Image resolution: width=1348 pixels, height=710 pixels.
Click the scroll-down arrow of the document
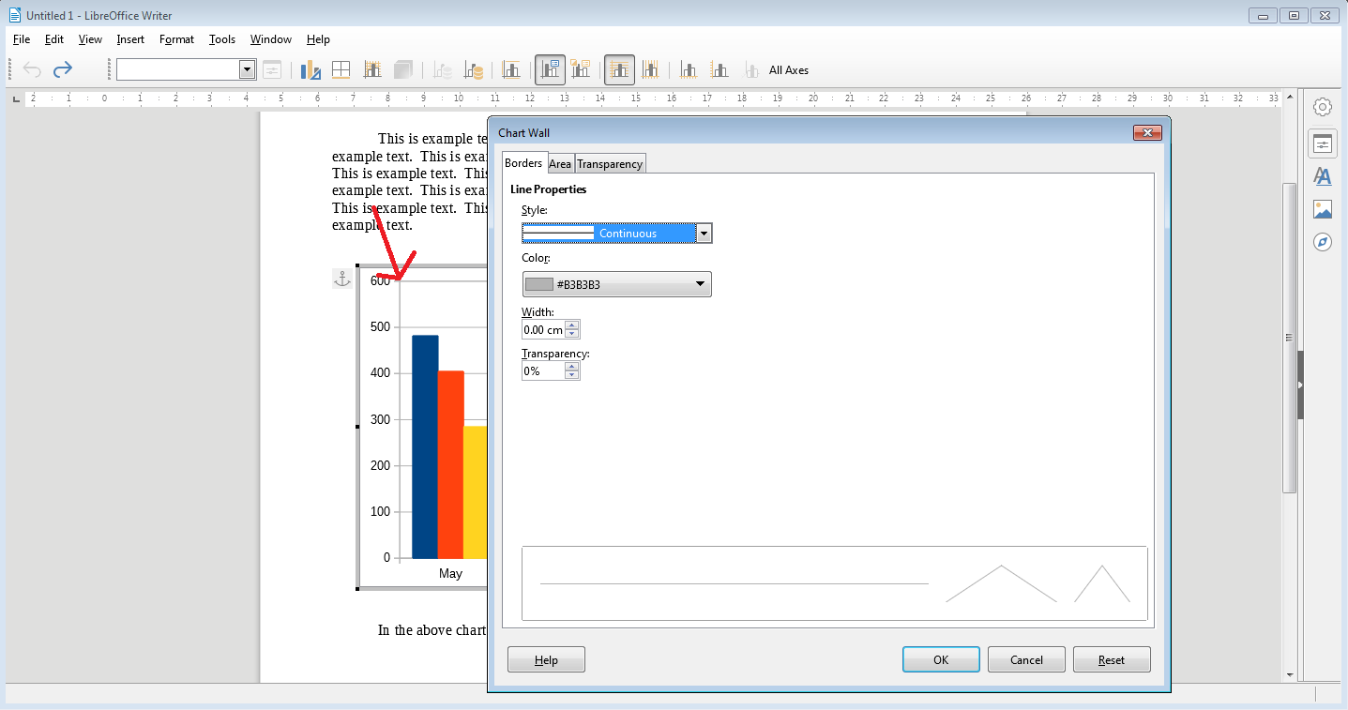point(1290,674)
